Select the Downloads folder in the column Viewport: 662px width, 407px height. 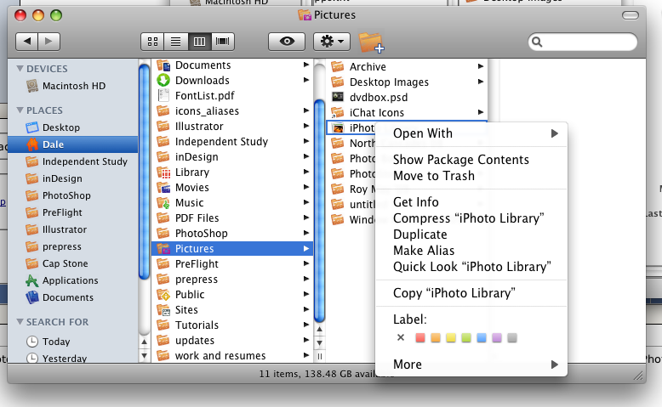[232, 80]
